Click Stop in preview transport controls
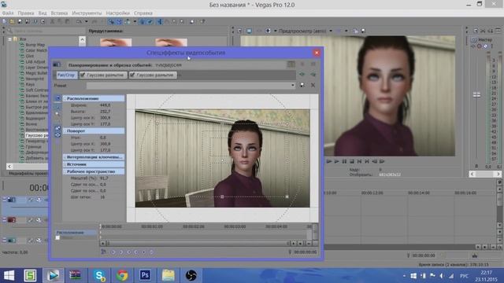The height and width of the screenshot is (283, 504). pos(352,161)
